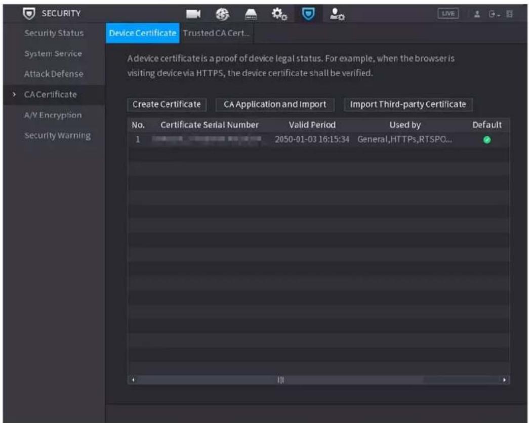Screen dimensions: 529x423
Task: Click the 2050-01-03 16:15:34 valid period cell
Action: pos(312,139)
